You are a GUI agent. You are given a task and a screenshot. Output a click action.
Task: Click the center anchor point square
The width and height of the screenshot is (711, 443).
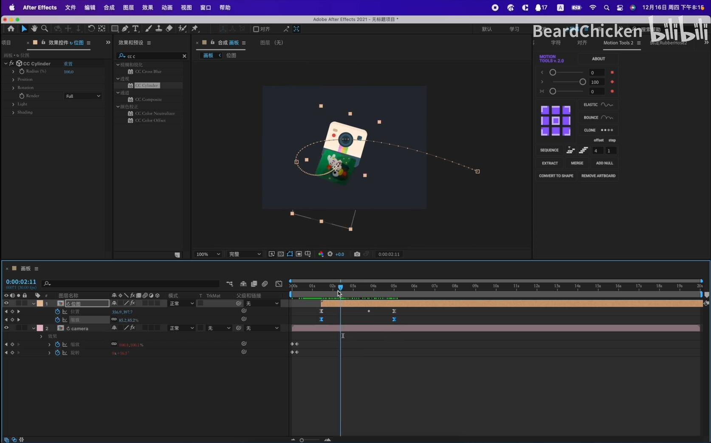[x=556, y=121]
